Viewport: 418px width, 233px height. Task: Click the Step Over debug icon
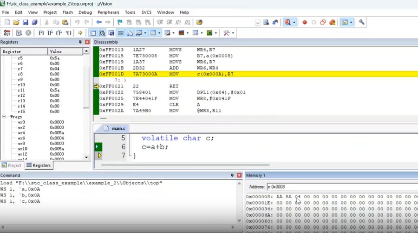pos(50,33)
